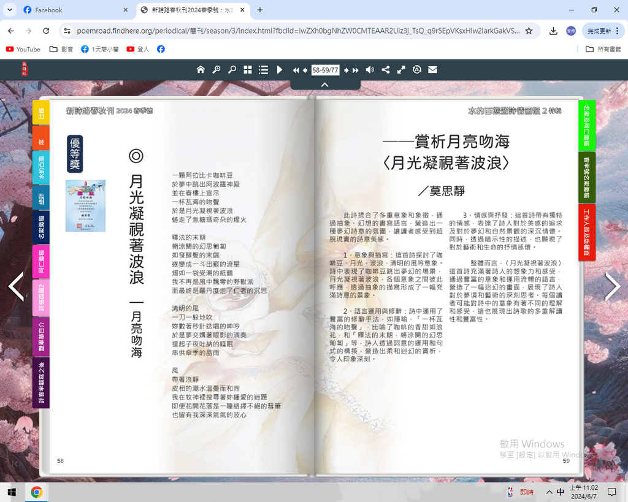The image size is (628, 502).
Task: Click the zoom in magnifier icon
Action: pos(216,70)
